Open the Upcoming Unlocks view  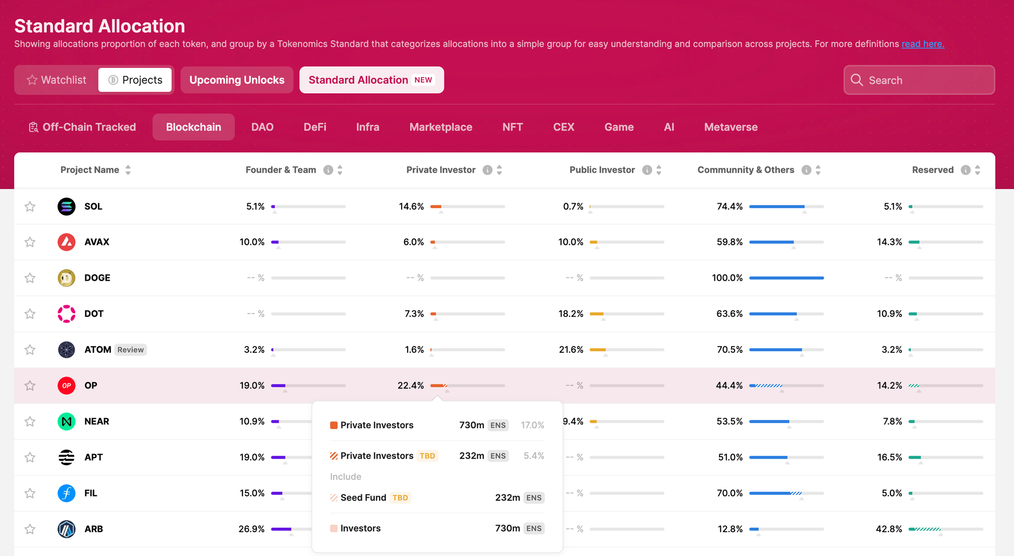(237, 80)
